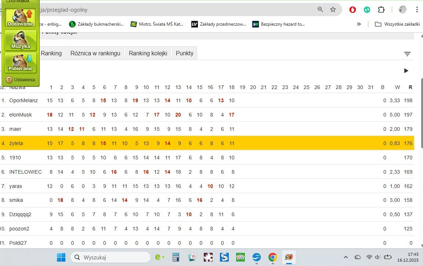
Task: Open the Punkty tab
Action: tap(184, 53)
